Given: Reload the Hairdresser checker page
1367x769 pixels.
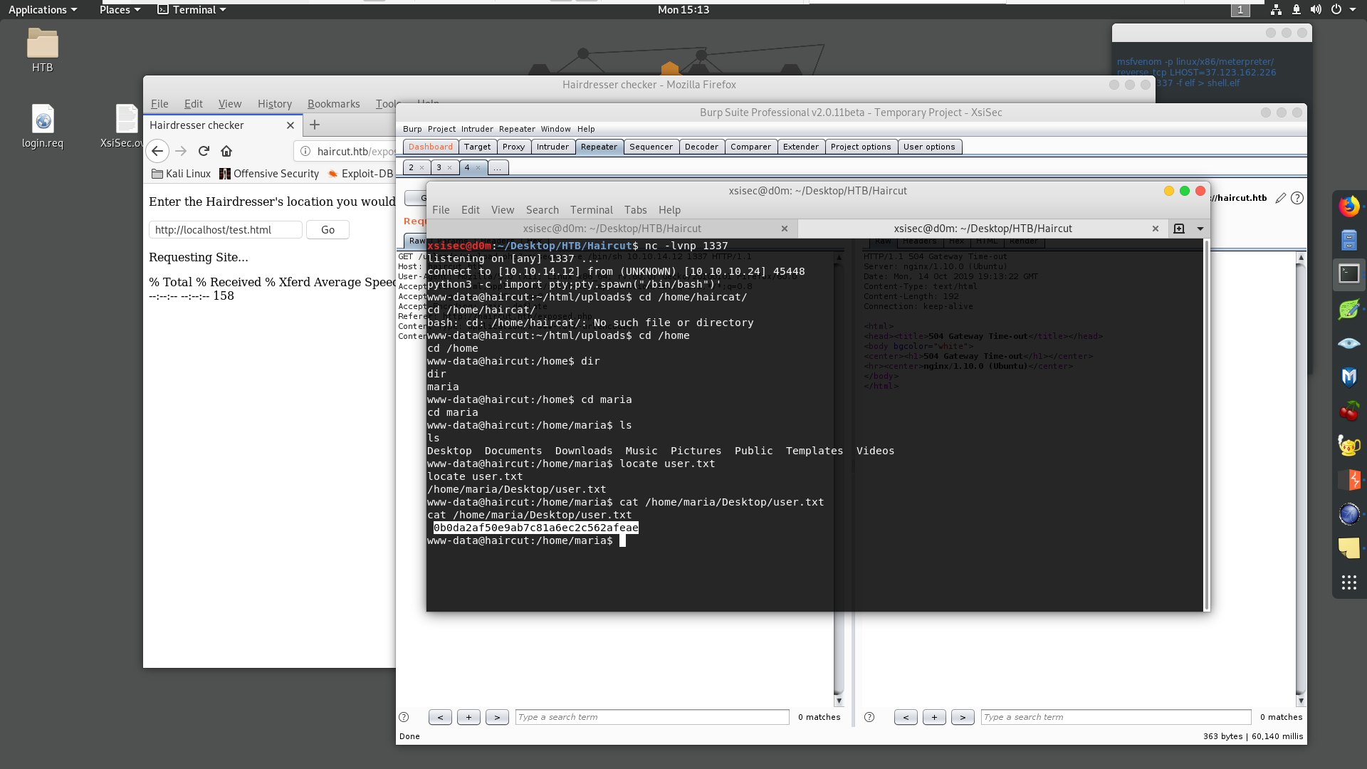Looking at the screenshot, I should (x=204, y=151).
